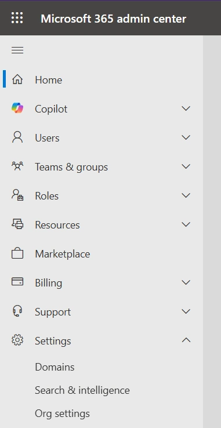Select Resources menu label
221x428 pixels.
tap(57, 225)
